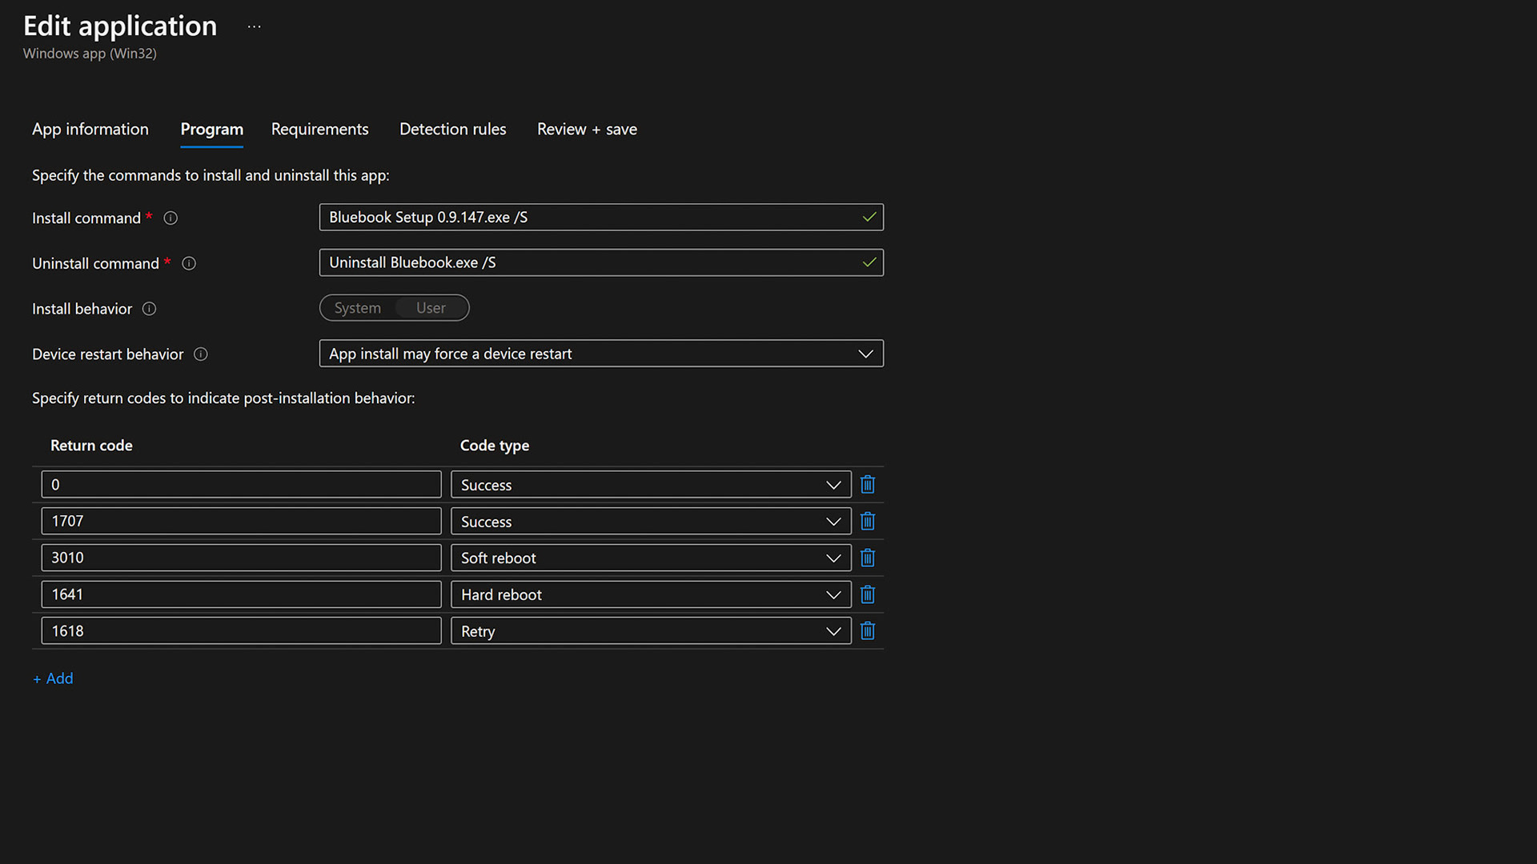This screenshot has width=1537, height=864.
Task: Set Install behavior to User
Action: coord(431,308)
